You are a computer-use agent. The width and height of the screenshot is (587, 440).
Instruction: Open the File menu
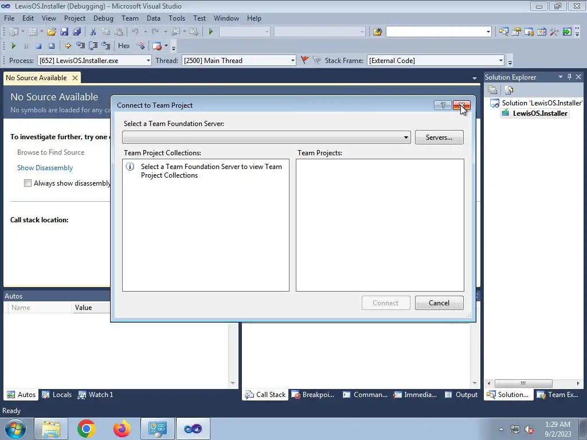9,18
